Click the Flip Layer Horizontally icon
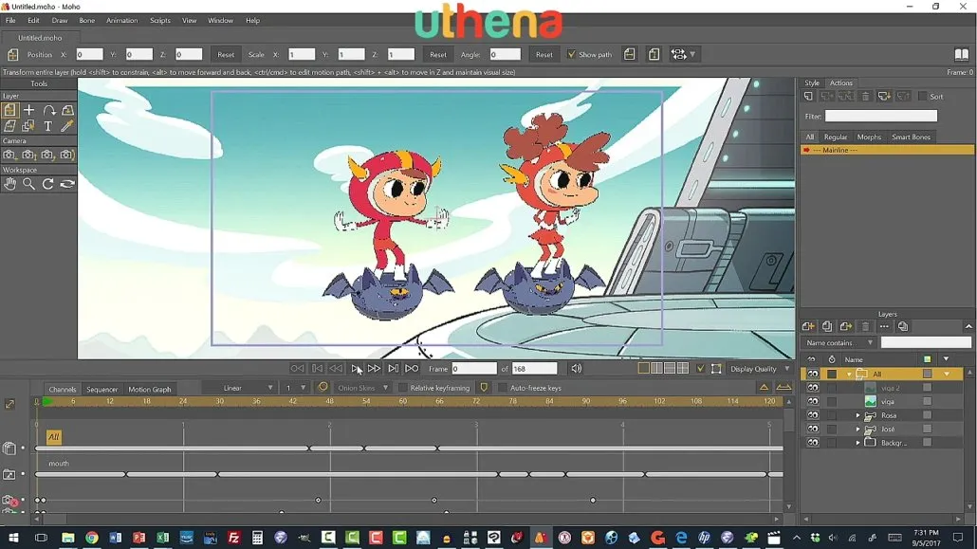 click(x=629, y=54)
